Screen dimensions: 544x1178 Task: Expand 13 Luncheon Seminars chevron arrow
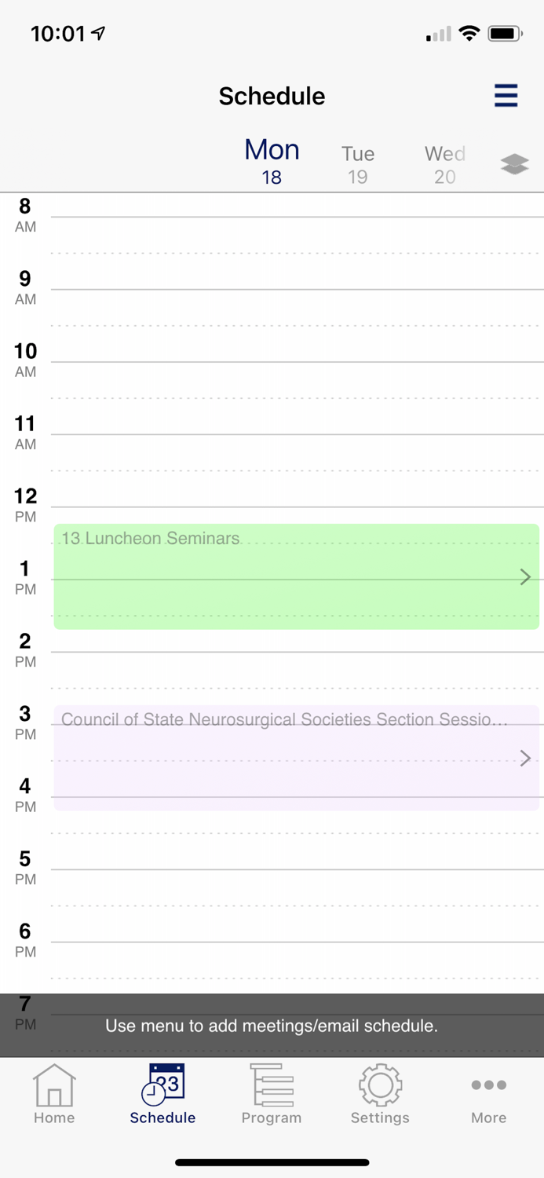(525, 577)
